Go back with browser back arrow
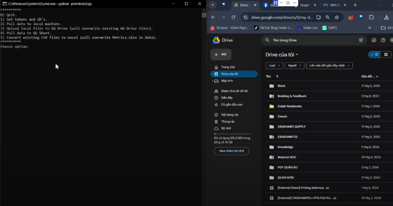The width and height of the screenshot is (393, 206). click(213, 17)
